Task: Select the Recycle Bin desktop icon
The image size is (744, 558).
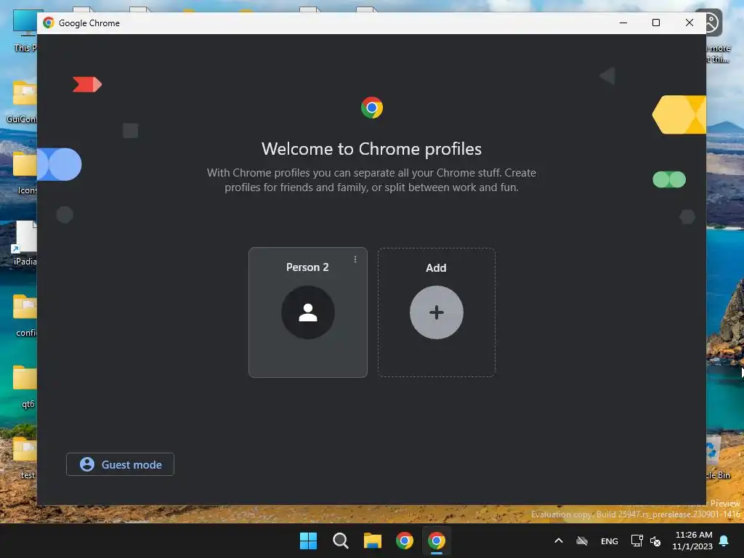Action: coord(719,458)
